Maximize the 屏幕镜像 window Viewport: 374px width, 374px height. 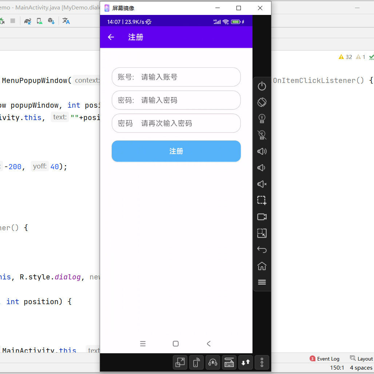click(239, 8)
